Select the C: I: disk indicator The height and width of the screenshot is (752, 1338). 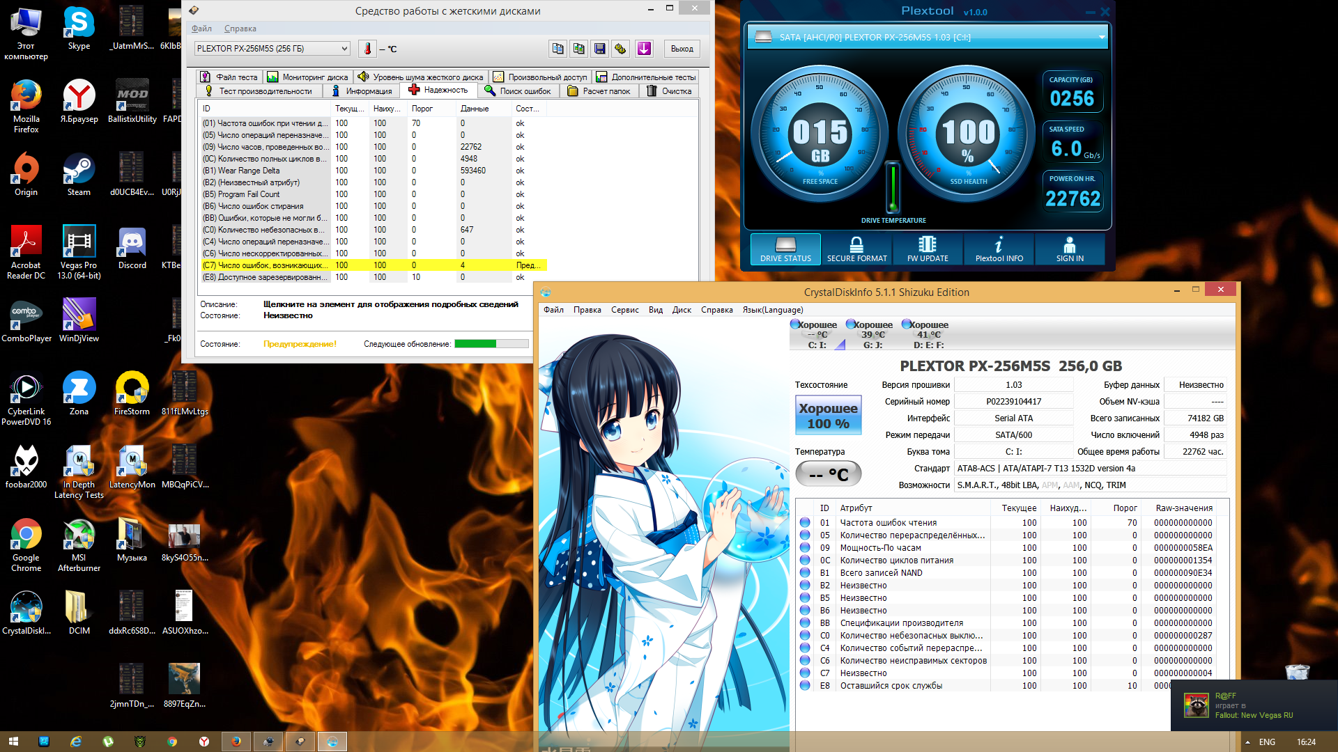[x=816, y=334]
